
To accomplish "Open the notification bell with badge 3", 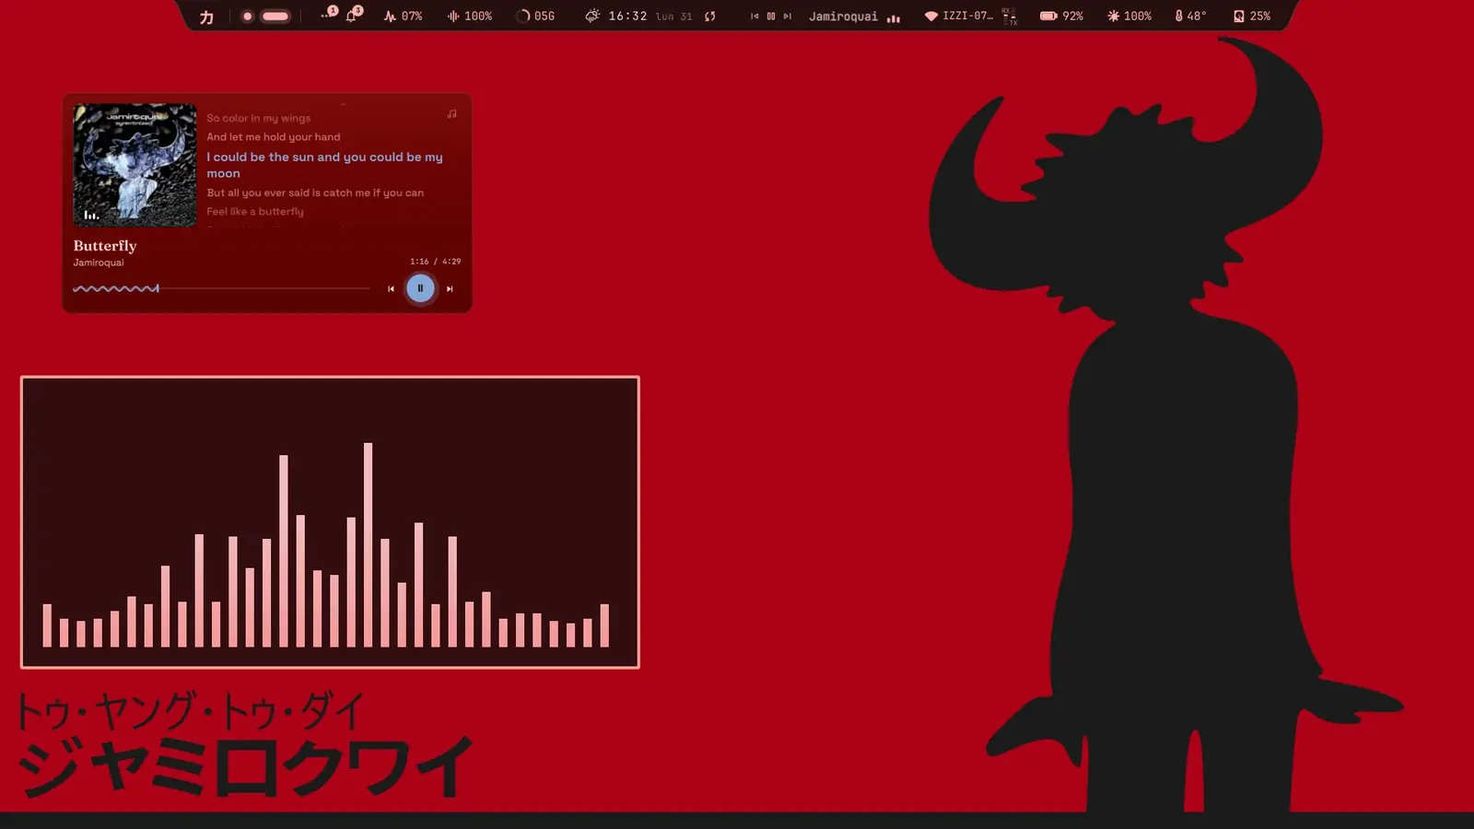I will point(353,15).
